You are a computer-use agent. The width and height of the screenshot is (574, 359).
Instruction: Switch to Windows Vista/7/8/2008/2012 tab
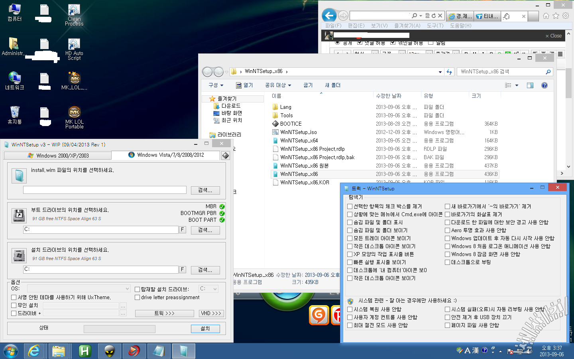click(x=166, y=155)
